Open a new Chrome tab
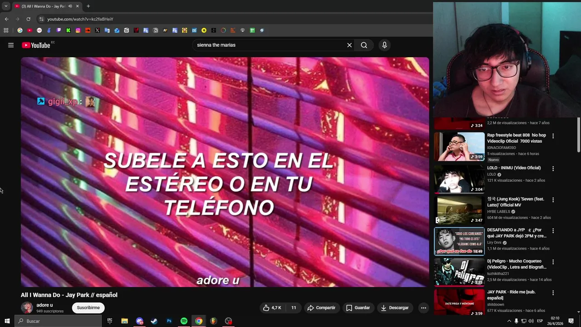This screenshot has height=327, width=581. pos(88,6)
